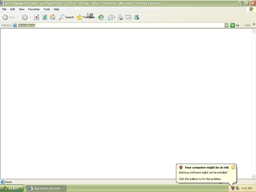
Task: Click 'Your computer might be at risk' balloon title
Action: click(207, 167)
